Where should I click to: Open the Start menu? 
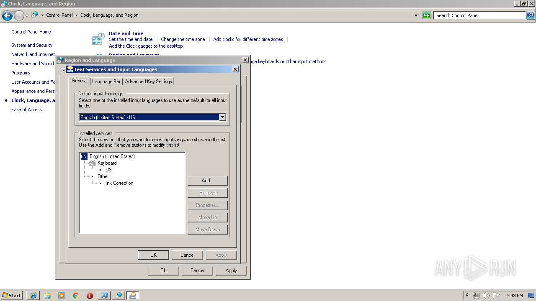[11, 296]
